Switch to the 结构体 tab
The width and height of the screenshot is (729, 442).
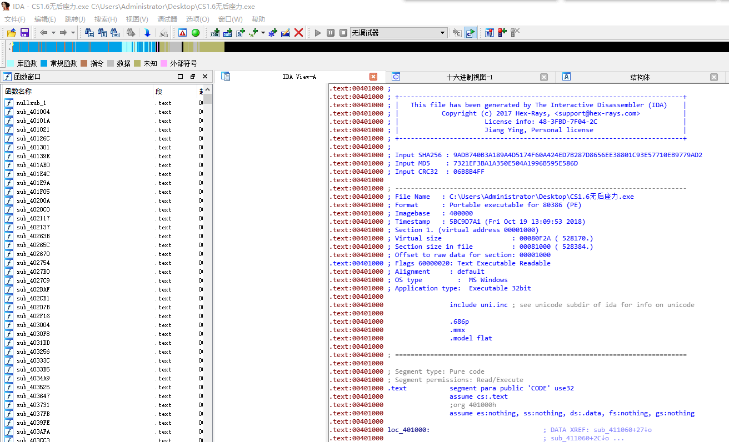640,77
